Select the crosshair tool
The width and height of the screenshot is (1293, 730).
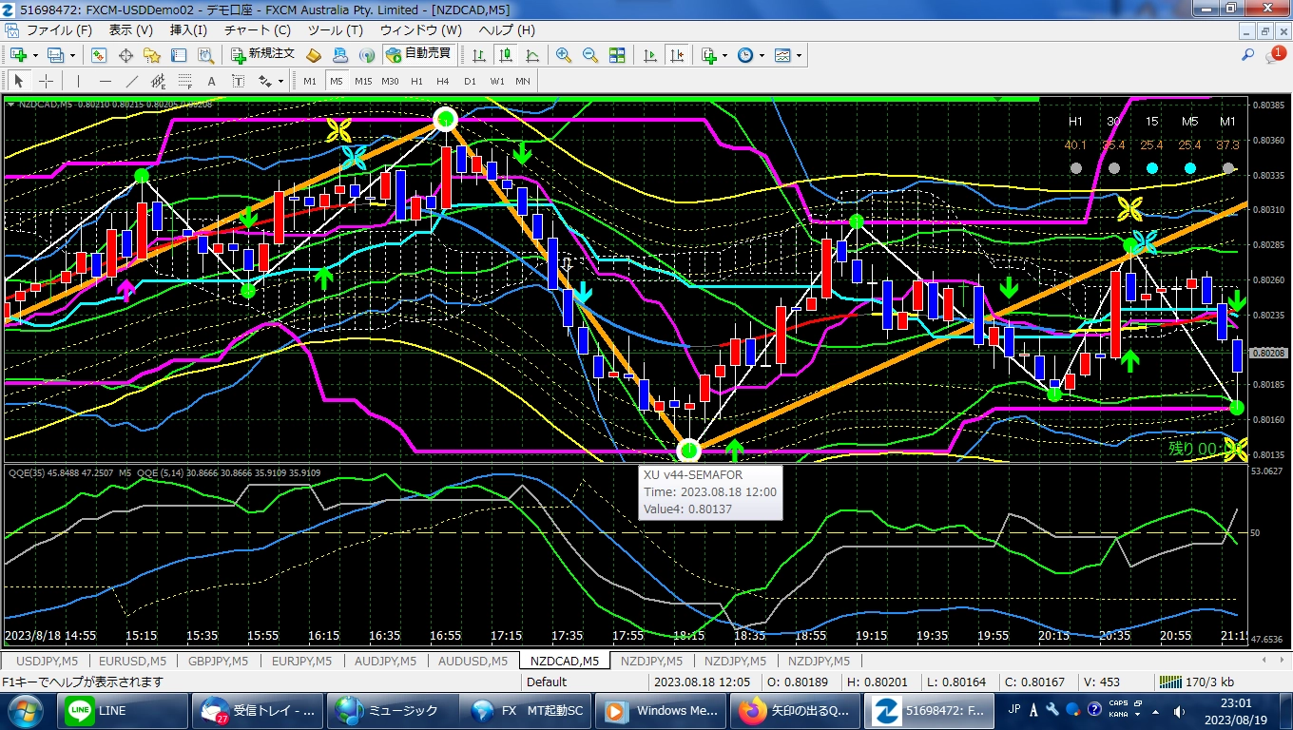[x=45, y=81]
